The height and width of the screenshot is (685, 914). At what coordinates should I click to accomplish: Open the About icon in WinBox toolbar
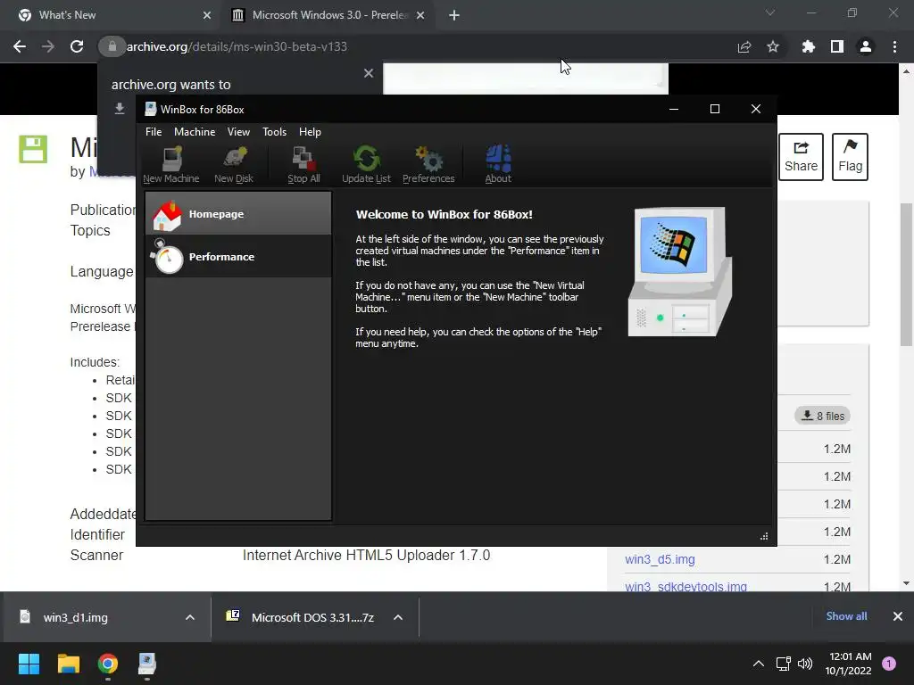click(498, 165)
